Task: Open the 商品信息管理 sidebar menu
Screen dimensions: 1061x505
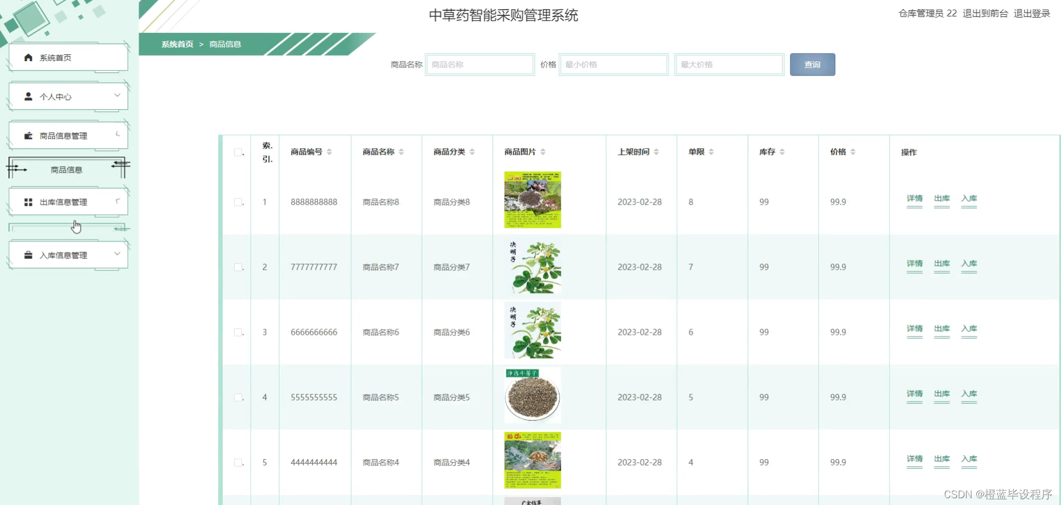Action: coord(68,136)
